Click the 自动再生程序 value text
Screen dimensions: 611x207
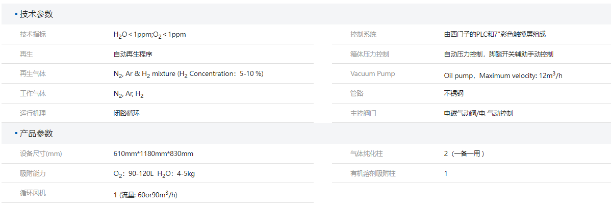(x=133, y=54)
